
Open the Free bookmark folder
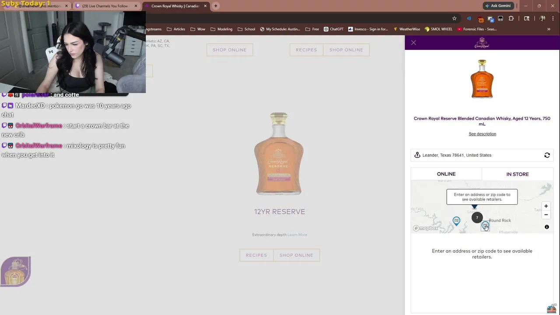coord(312,29)
